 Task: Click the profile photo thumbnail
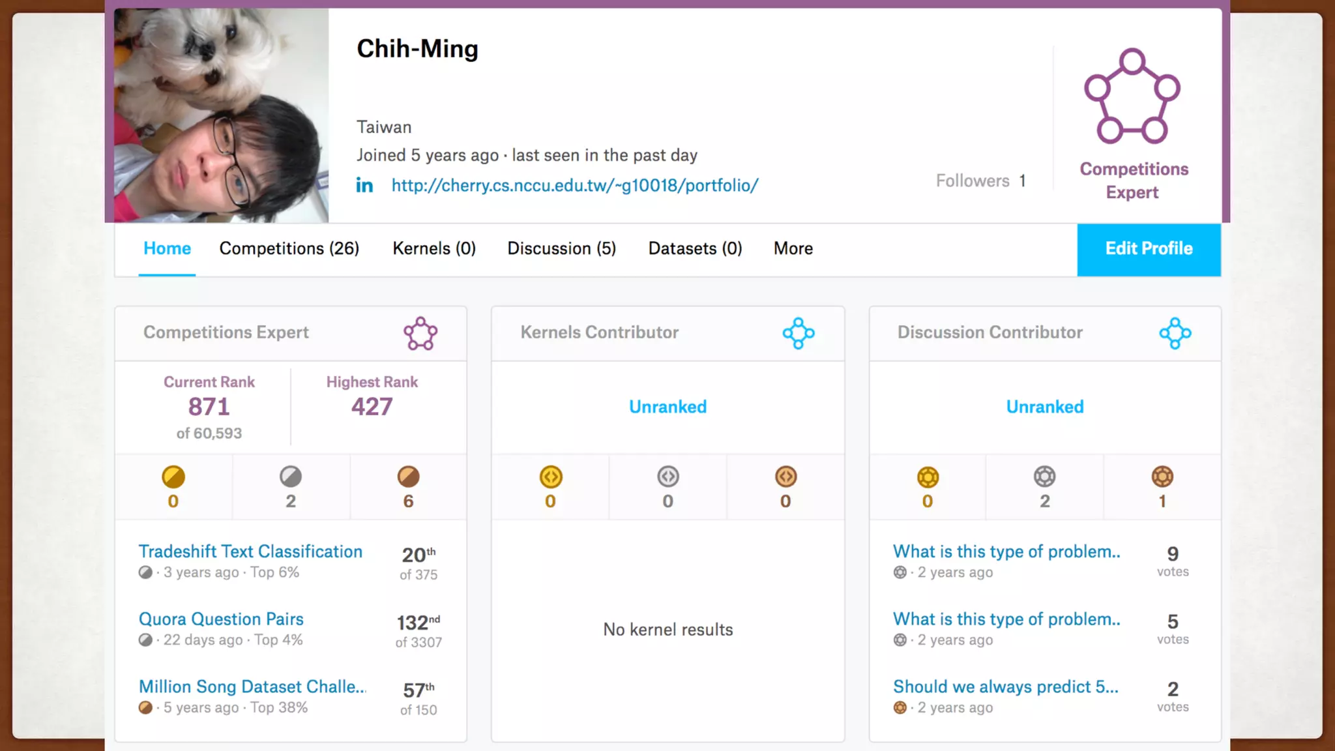coord(221,115)
